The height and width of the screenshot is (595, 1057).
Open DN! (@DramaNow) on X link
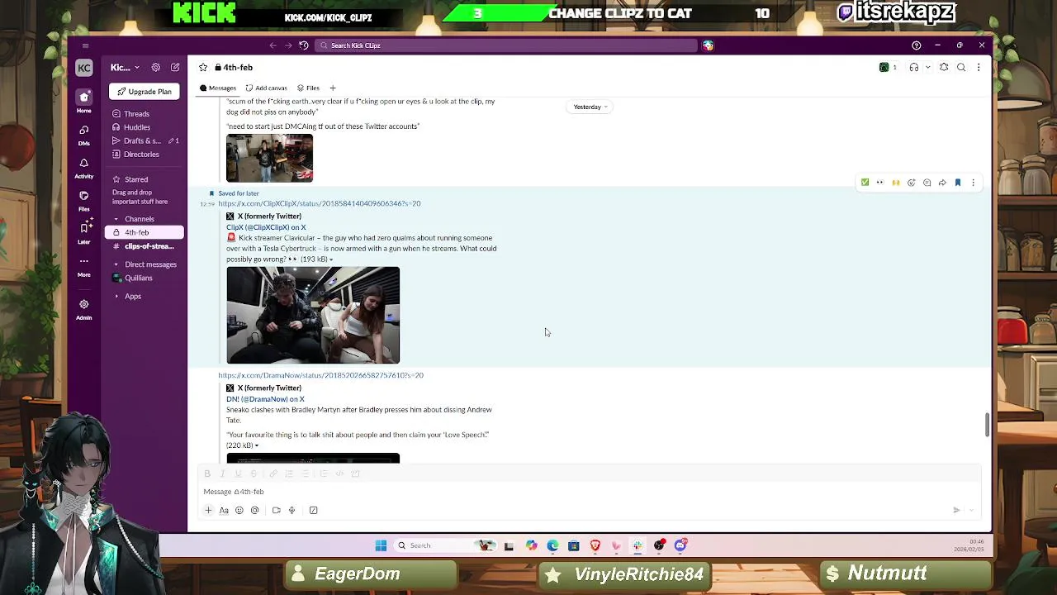pyautogui.click(x=265, y=399)
